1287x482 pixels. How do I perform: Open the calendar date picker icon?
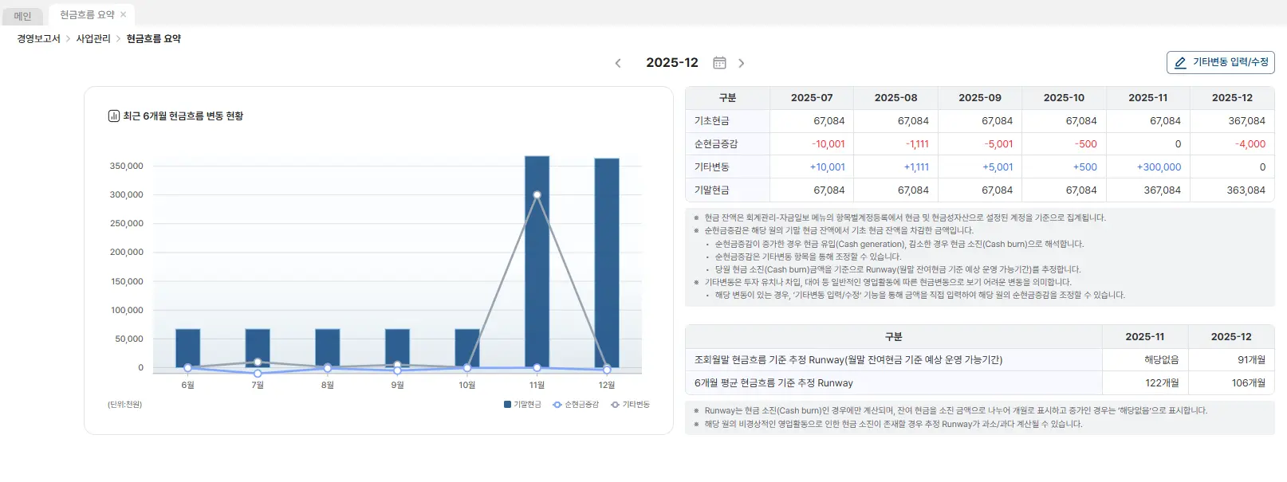coord(719,63)
